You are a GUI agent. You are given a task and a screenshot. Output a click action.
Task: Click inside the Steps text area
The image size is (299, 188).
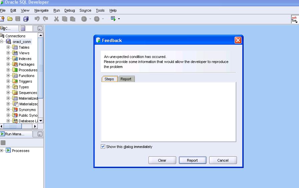[x=168, y=112]
